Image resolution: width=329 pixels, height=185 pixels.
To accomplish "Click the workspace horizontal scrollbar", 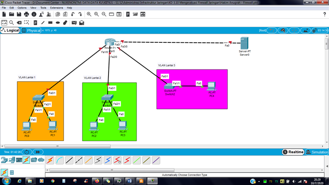I will pyautogui.click(x=57, y=146).
